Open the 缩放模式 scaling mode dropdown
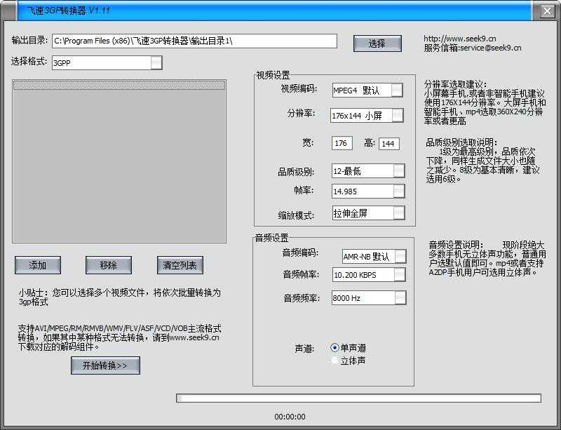The height and width of the screenshot is (430, 561). 397,213
